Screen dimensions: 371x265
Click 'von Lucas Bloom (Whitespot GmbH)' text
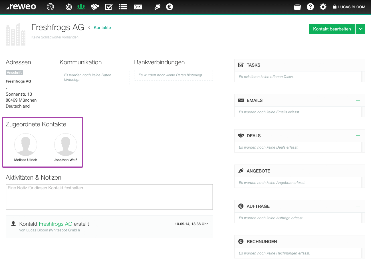click(x=50, y=230)
